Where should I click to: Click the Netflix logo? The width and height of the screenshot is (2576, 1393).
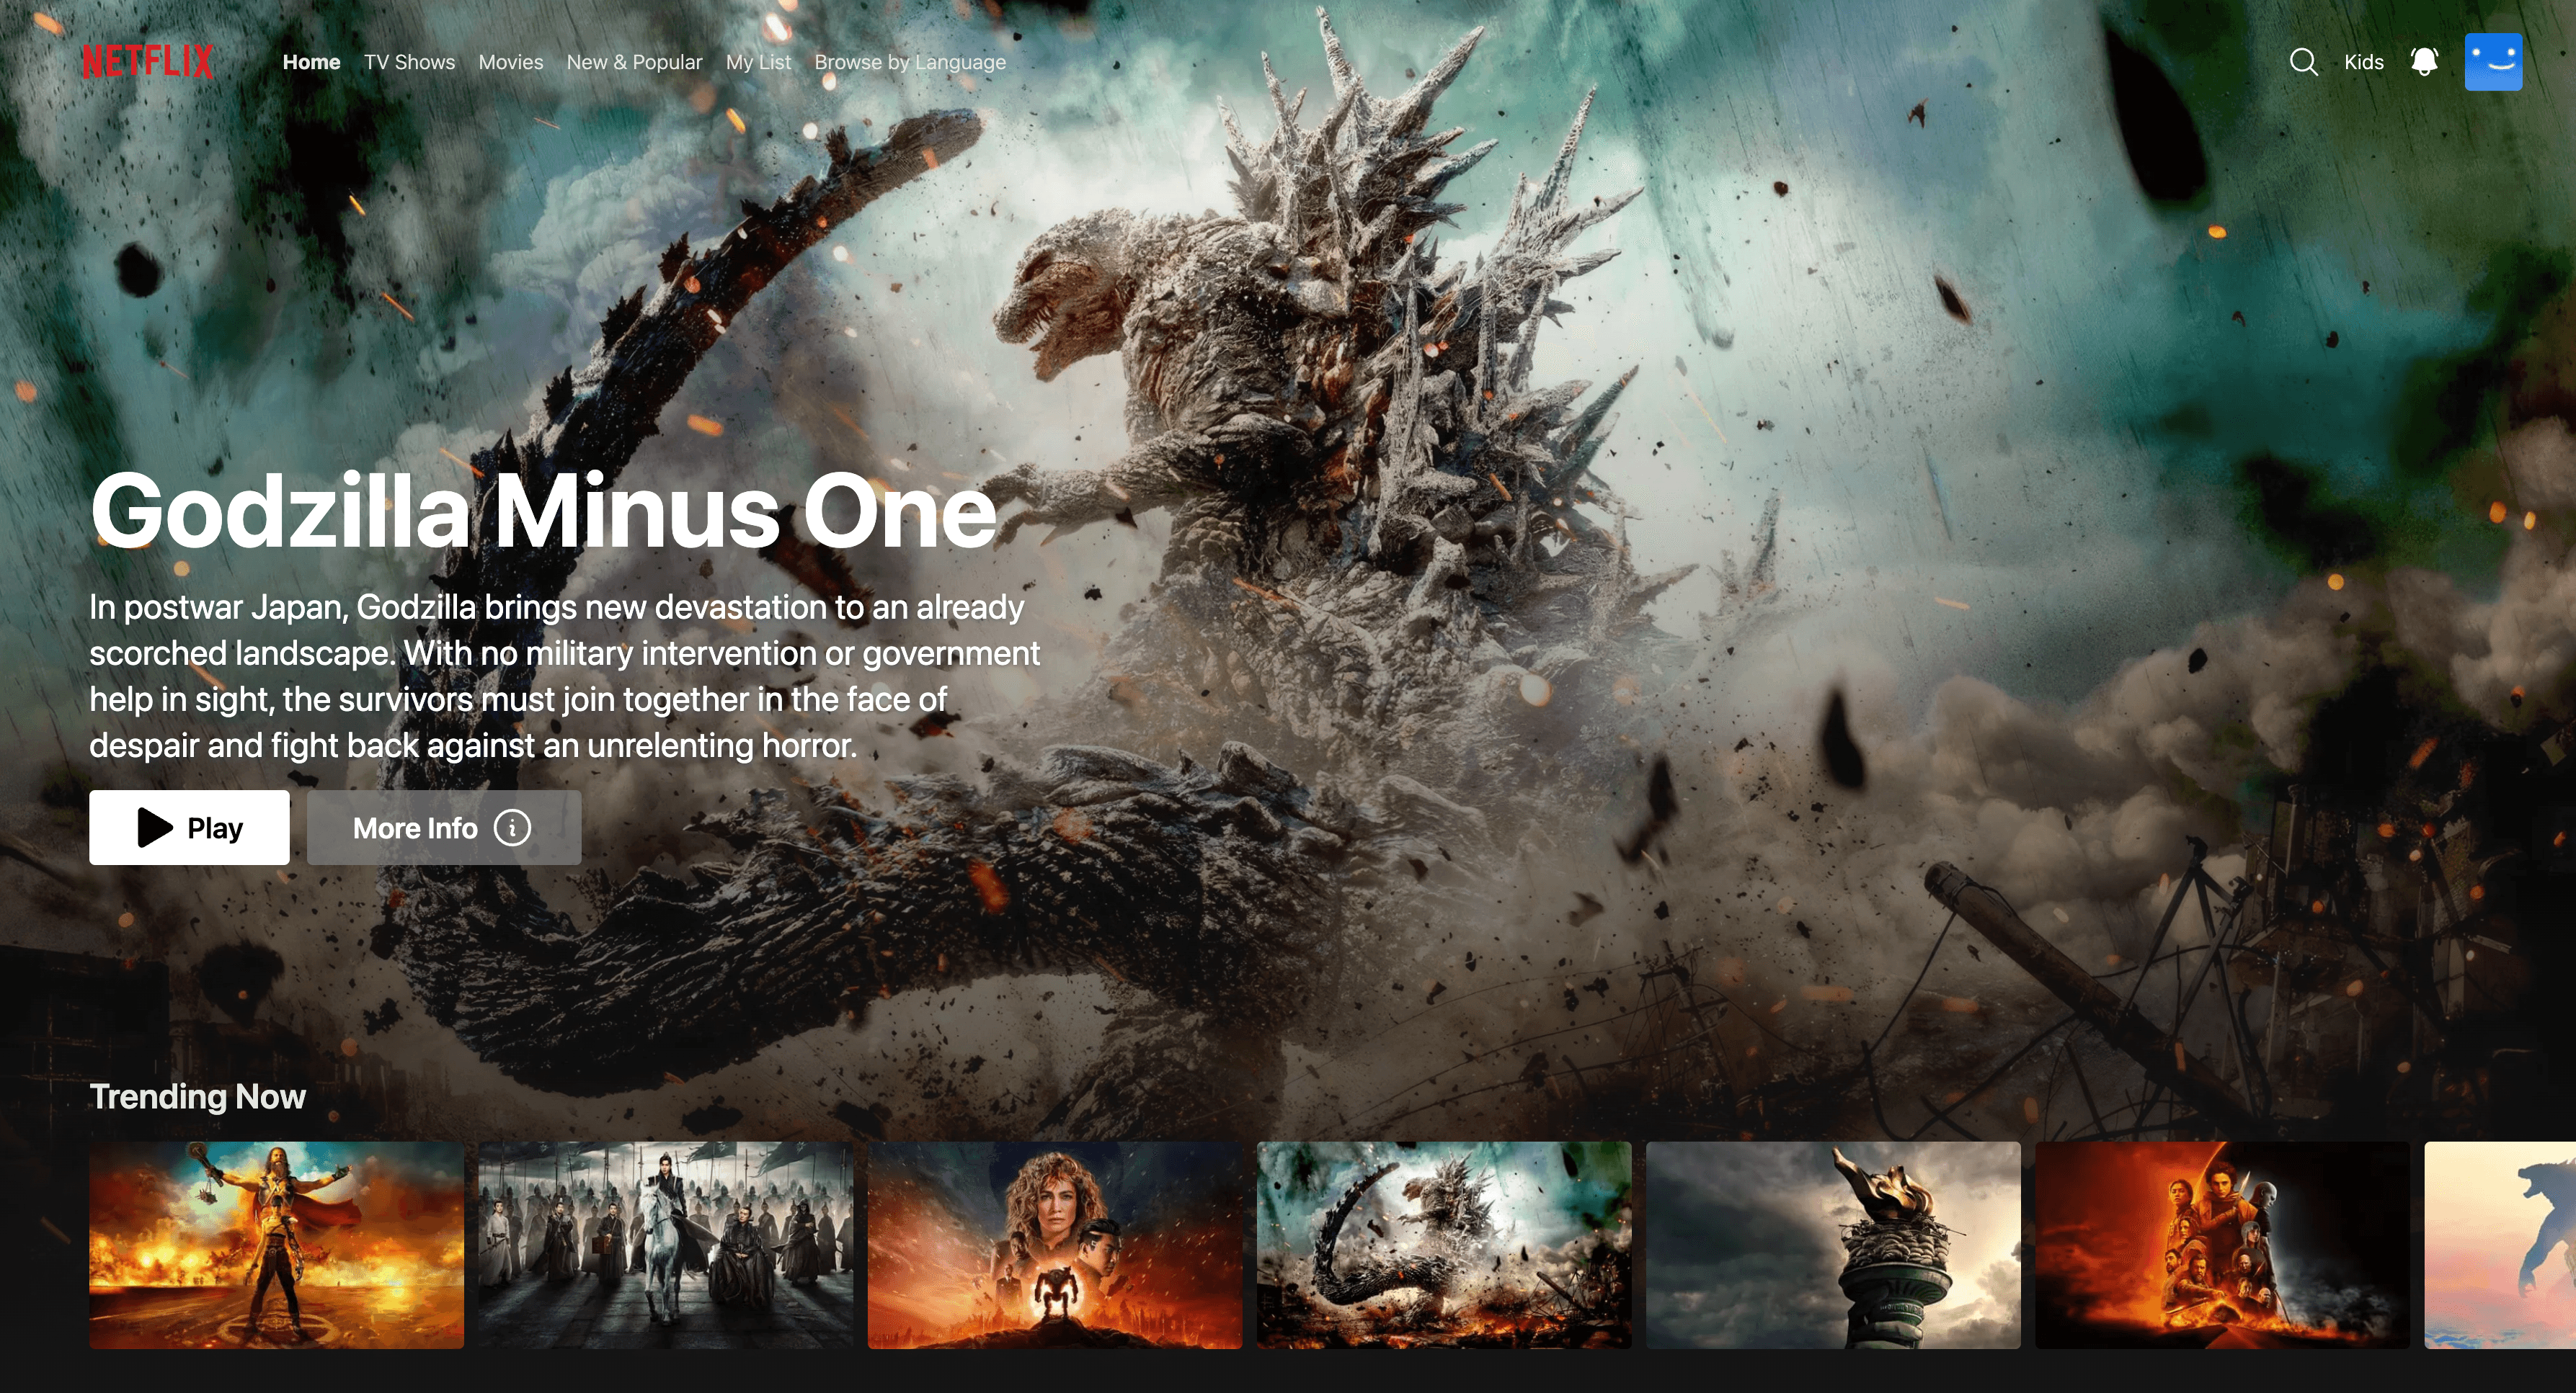(x=148, y=62)
